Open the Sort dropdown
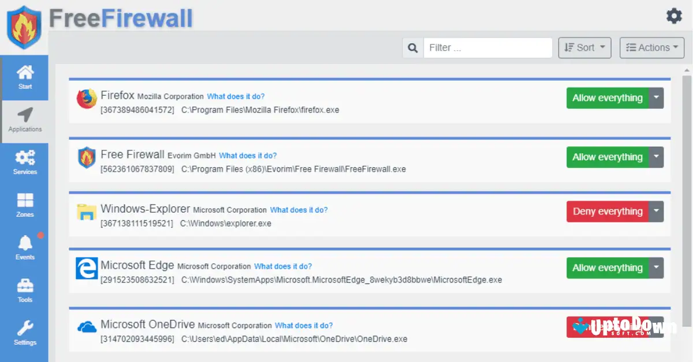The height and width of the screenshot is (362, 693). pyautogui.click(x=584, y=47)
